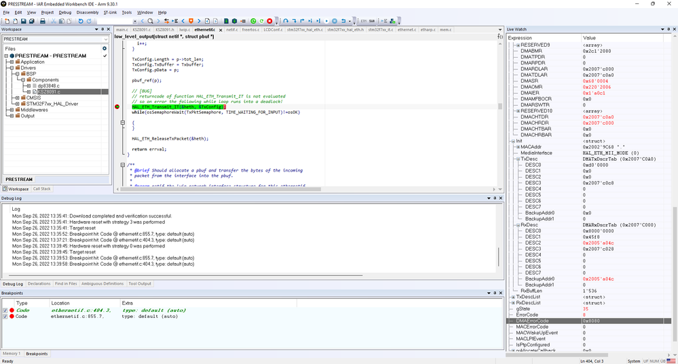Image resolution: width=678 pixels, height=364 pixels.
Task: Expand CMSIS folder in workspace tree
Action: pyautogui.click(x=17, y=98)
